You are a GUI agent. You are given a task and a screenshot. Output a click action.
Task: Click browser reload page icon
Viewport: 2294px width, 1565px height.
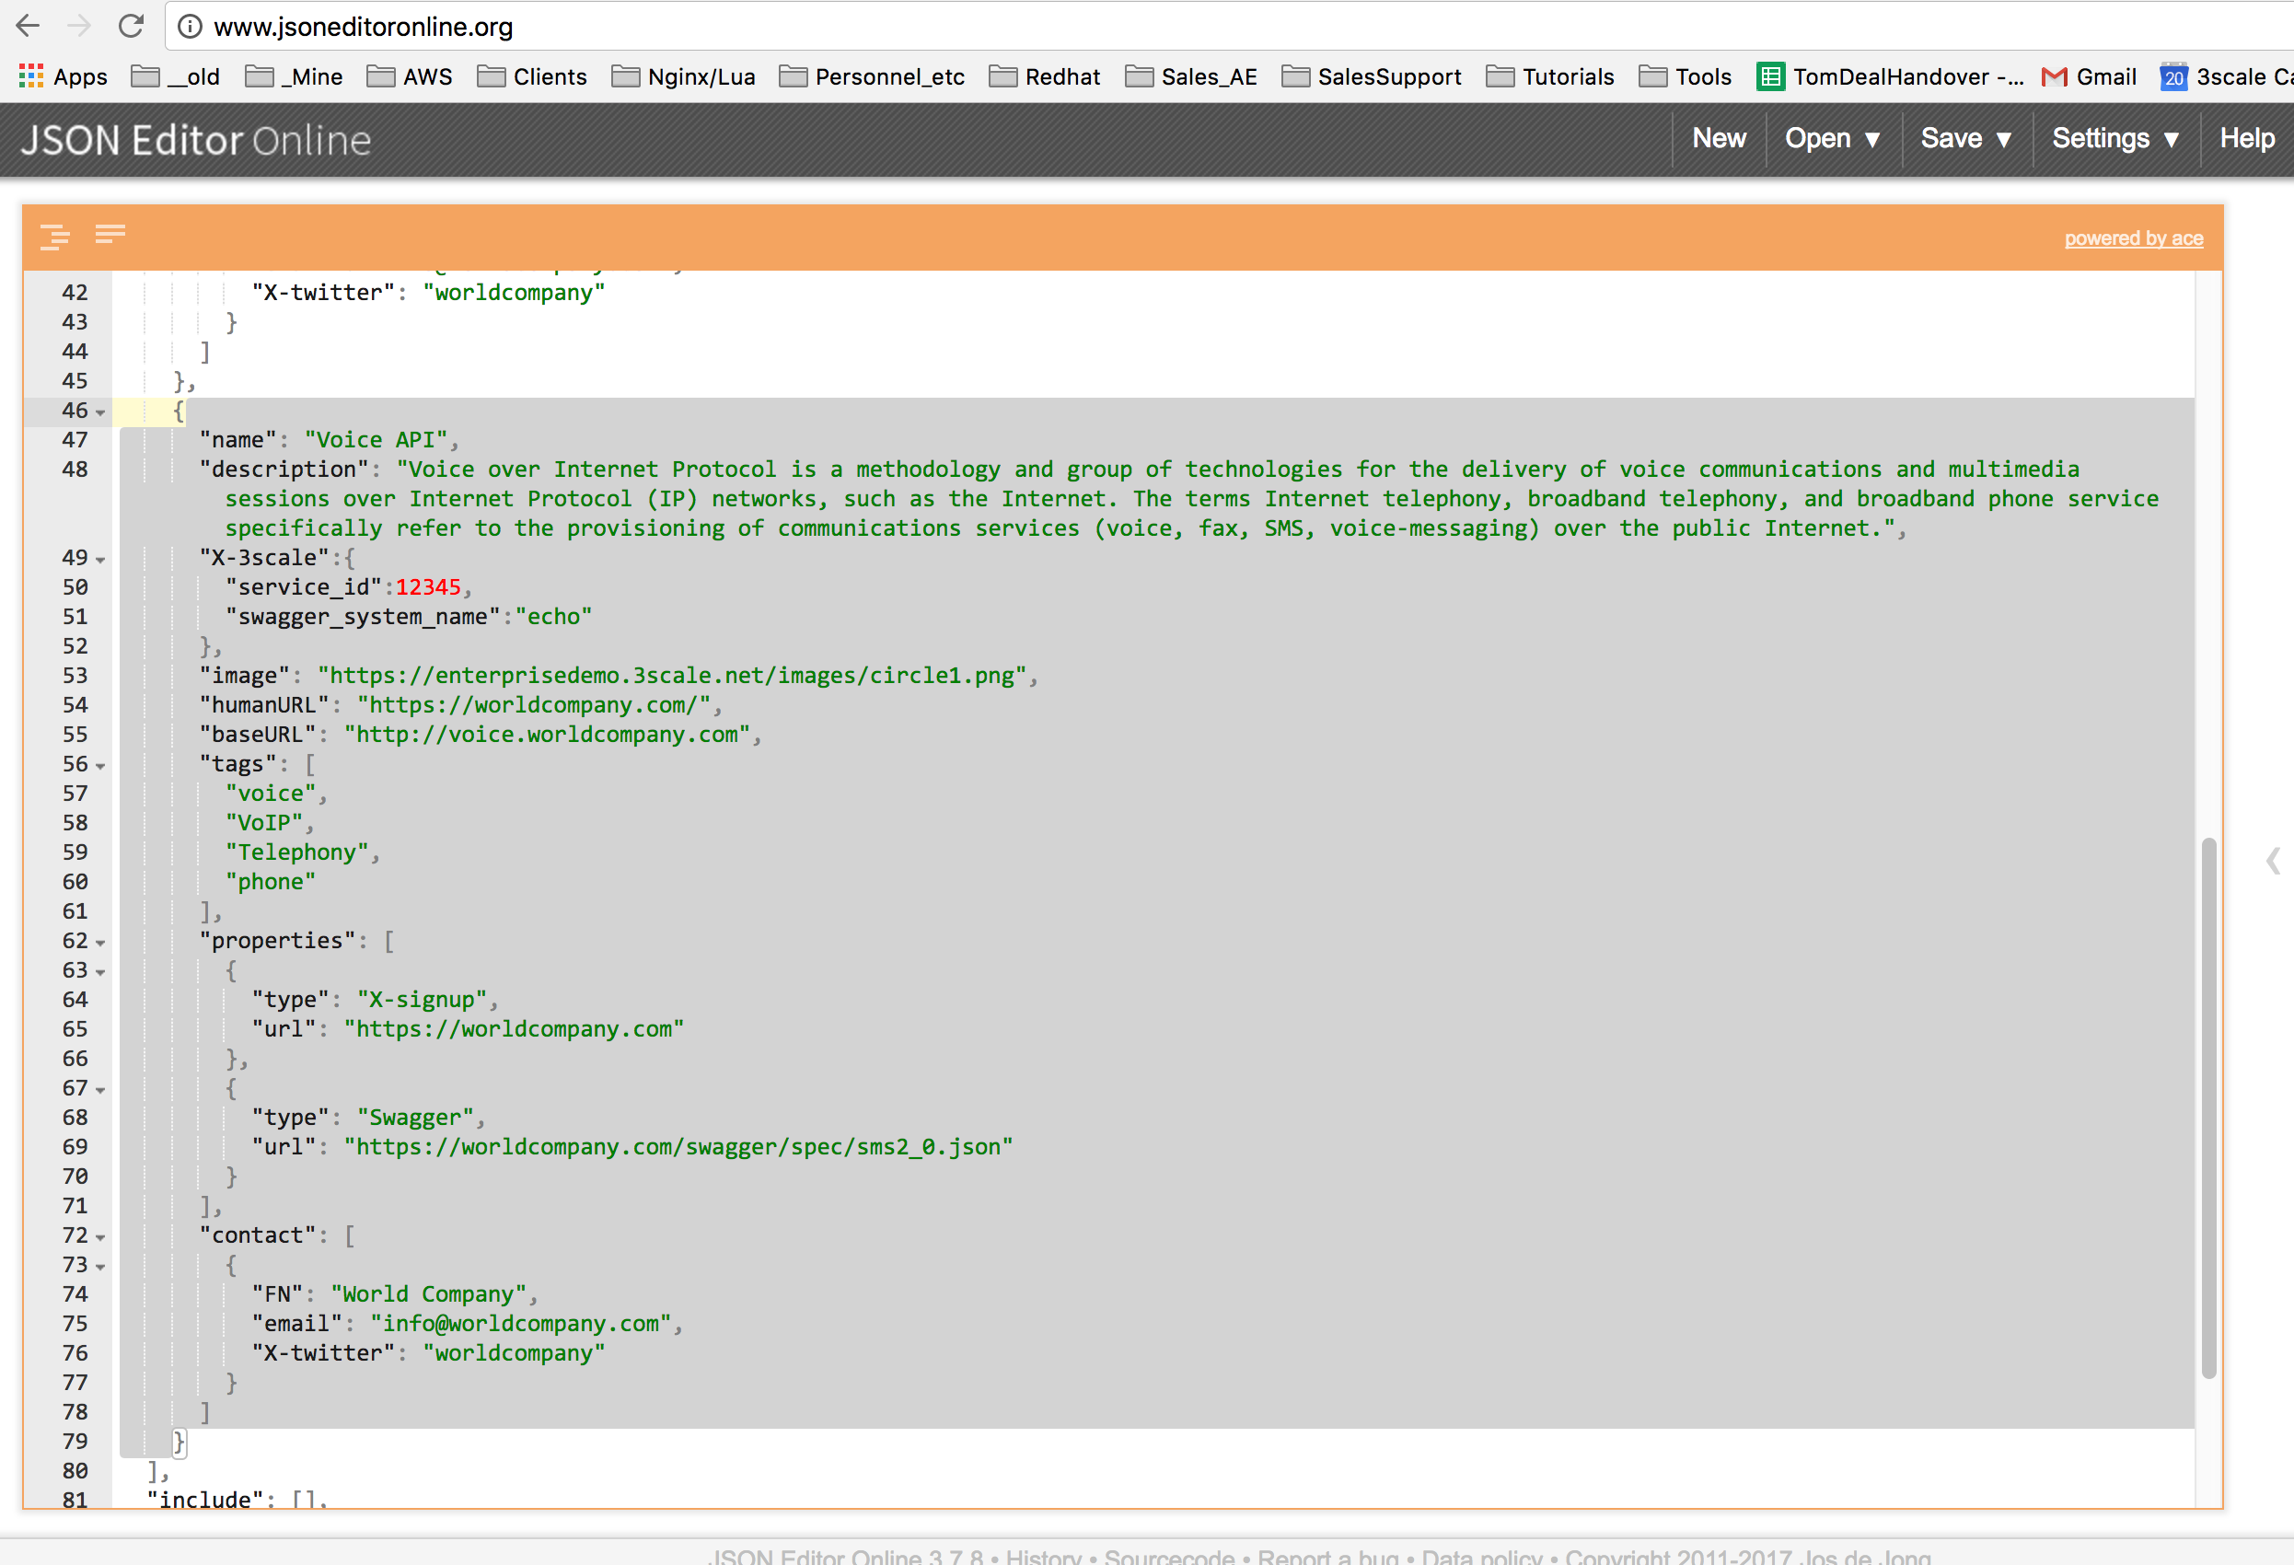point(132,27)
